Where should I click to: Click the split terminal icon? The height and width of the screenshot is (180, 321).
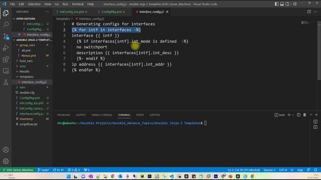click(x=299, y=115)
